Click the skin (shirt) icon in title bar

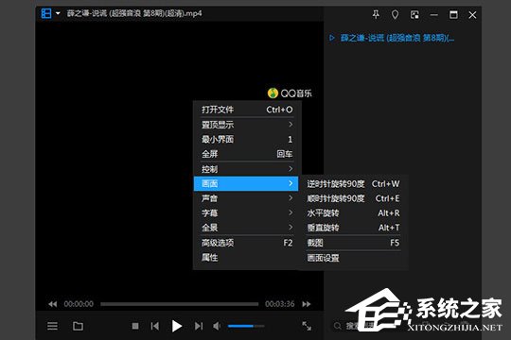click(395, 15)
